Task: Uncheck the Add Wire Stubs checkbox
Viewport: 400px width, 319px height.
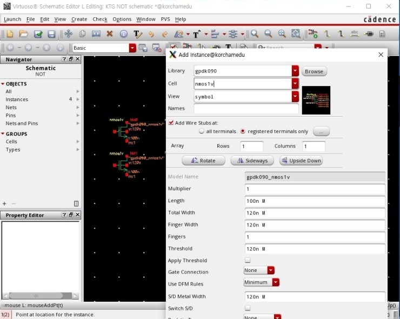Action: point(171,123)
